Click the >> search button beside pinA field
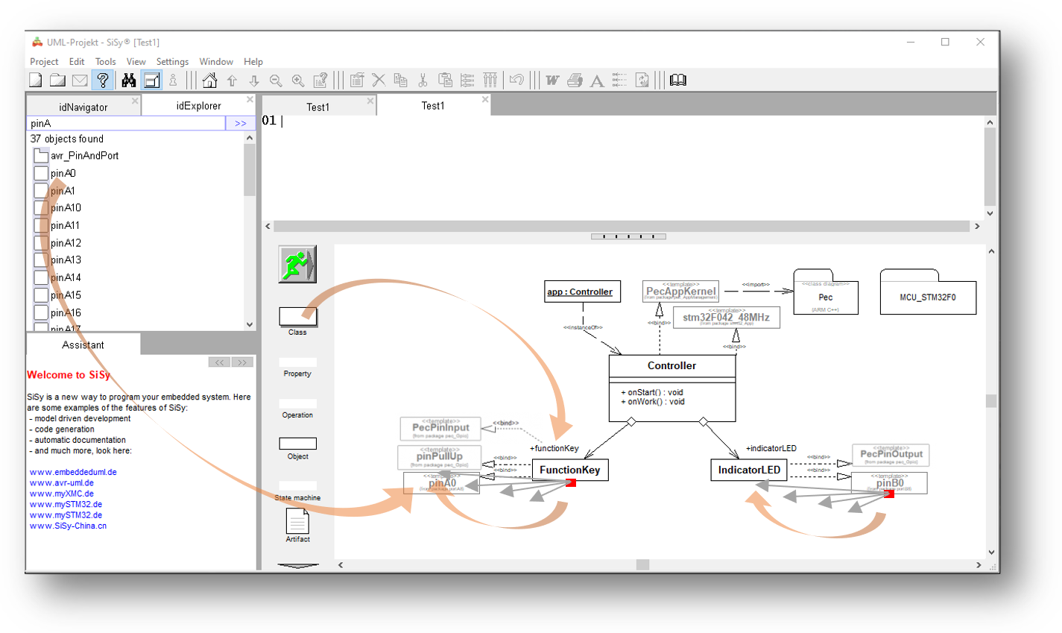1062x633 pixels. [240, 124]
